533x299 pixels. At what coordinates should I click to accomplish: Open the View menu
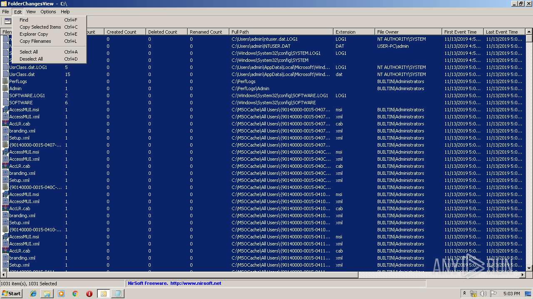point(31,12)
